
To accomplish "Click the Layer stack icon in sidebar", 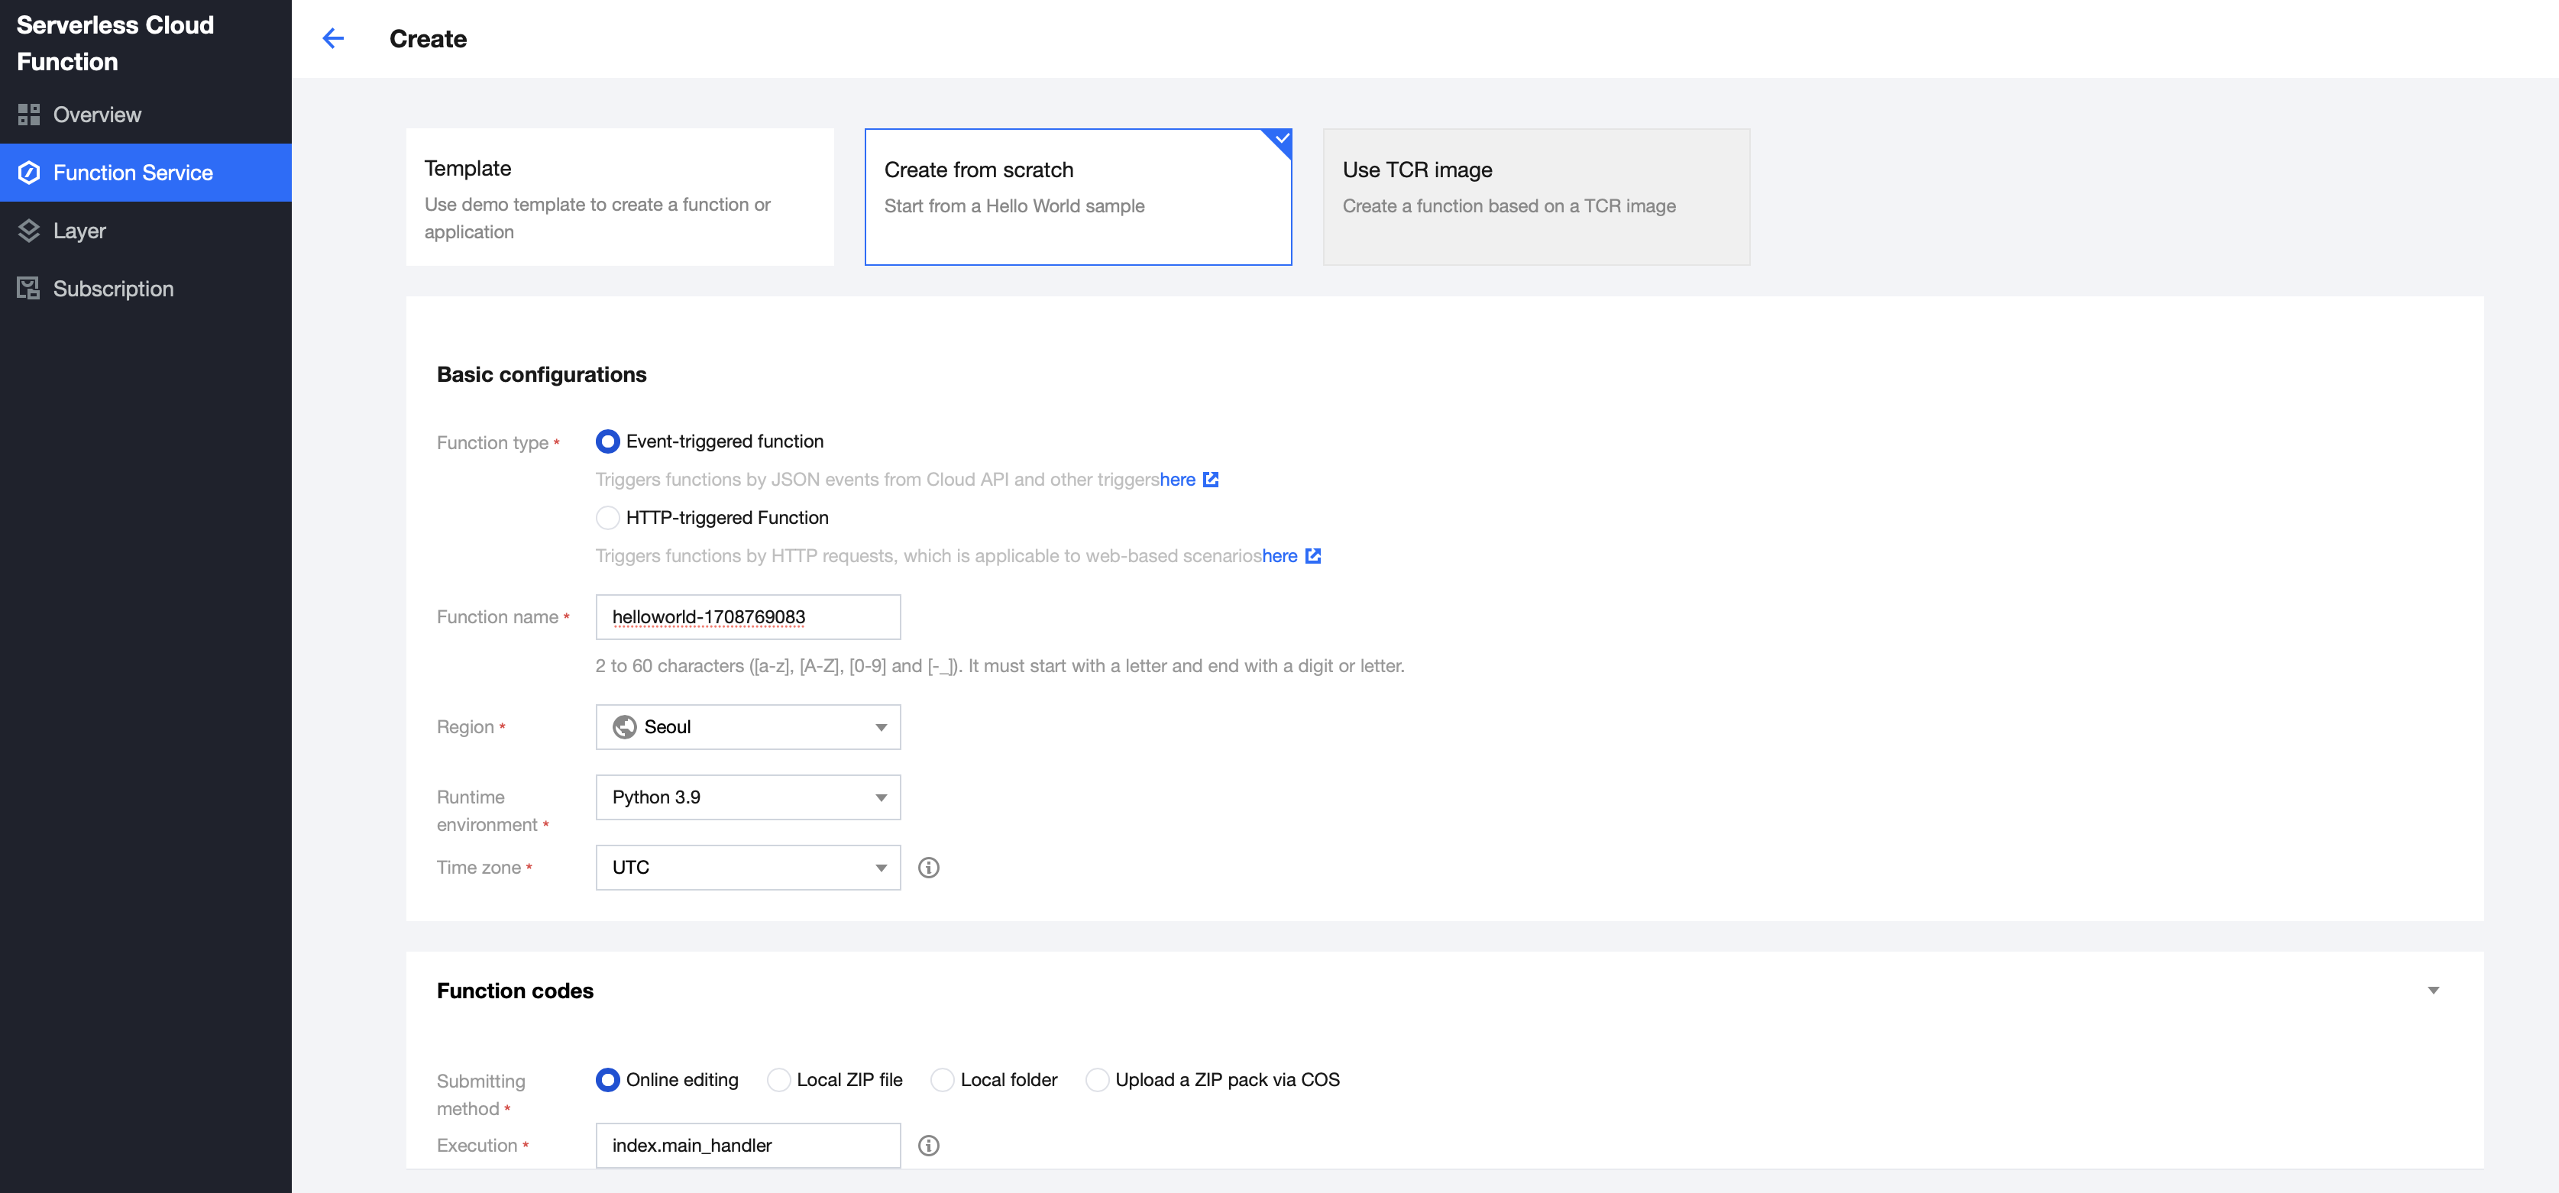I will [x=29, y=231].
